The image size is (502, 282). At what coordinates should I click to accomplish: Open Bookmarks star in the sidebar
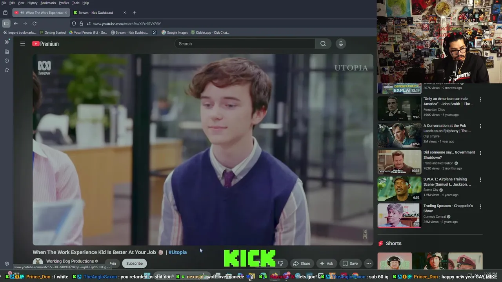tap(7, 70)
